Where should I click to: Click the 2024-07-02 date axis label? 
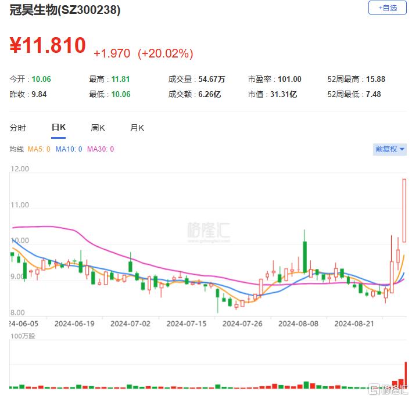coord(130,323)
